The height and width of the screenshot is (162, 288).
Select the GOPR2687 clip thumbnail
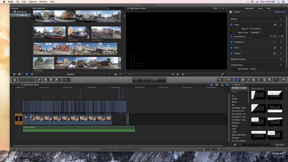(78, 33)
